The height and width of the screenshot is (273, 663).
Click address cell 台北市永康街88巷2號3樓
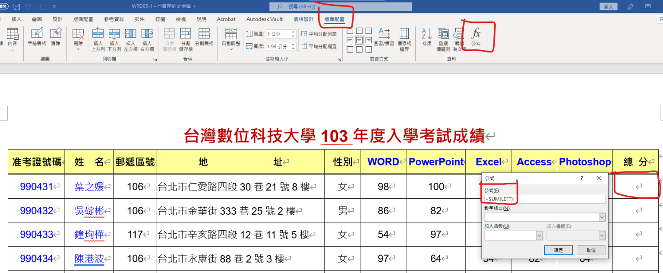240,259
